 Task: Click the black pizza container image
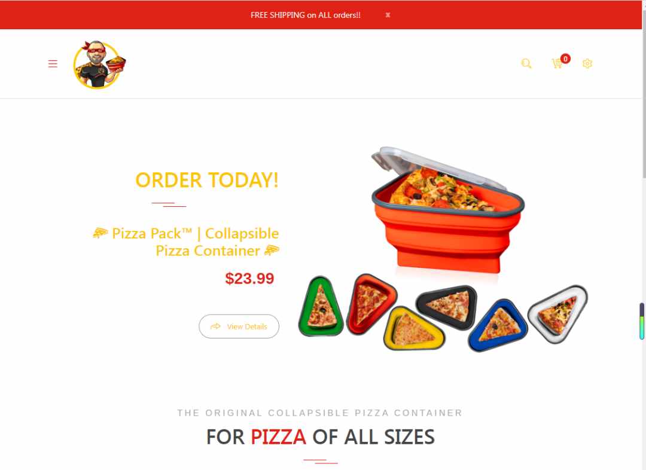447,307
